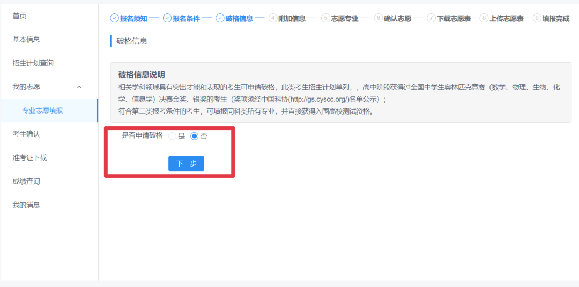This screenshot has width=579, height=287.
Task: Click the 下载志愿表 step label
Action: tap(454, 18)
